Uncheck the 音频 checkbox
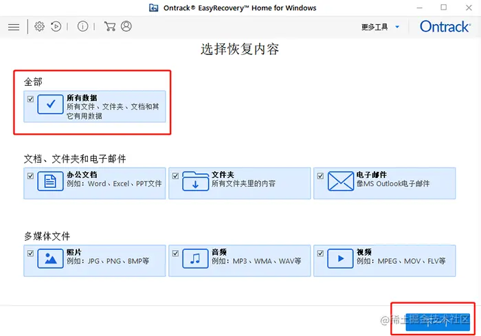Image resolution: width=481 pixels, height=336 pixels. (175, 253)
